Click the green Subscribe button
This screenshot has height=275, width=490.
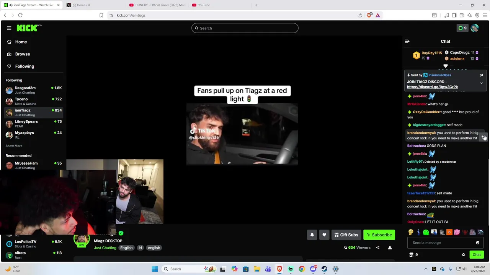379,235
